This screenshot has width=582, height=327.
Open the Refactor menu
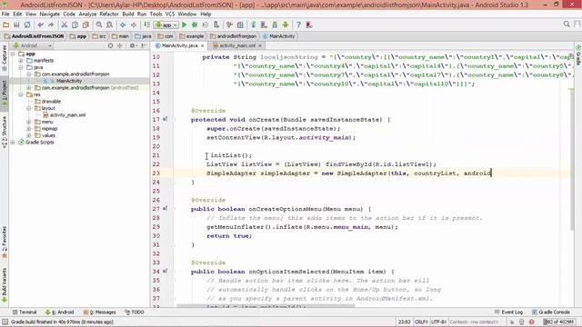click(109, 15)
